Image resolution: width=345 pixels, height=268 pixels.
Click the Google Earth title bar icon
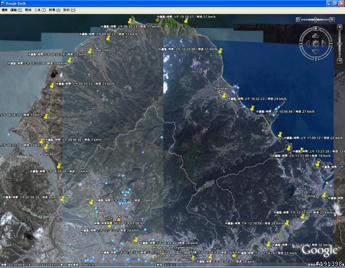point(3,3)
